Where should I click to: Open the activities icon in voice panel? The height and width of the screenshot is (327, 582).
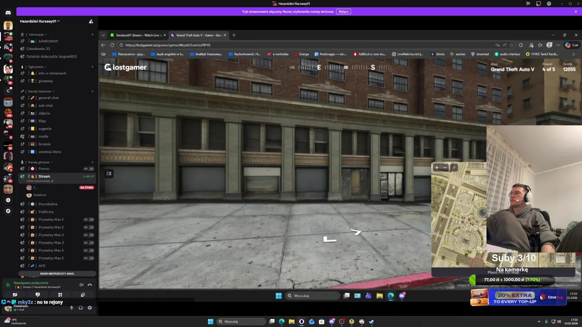60,295
